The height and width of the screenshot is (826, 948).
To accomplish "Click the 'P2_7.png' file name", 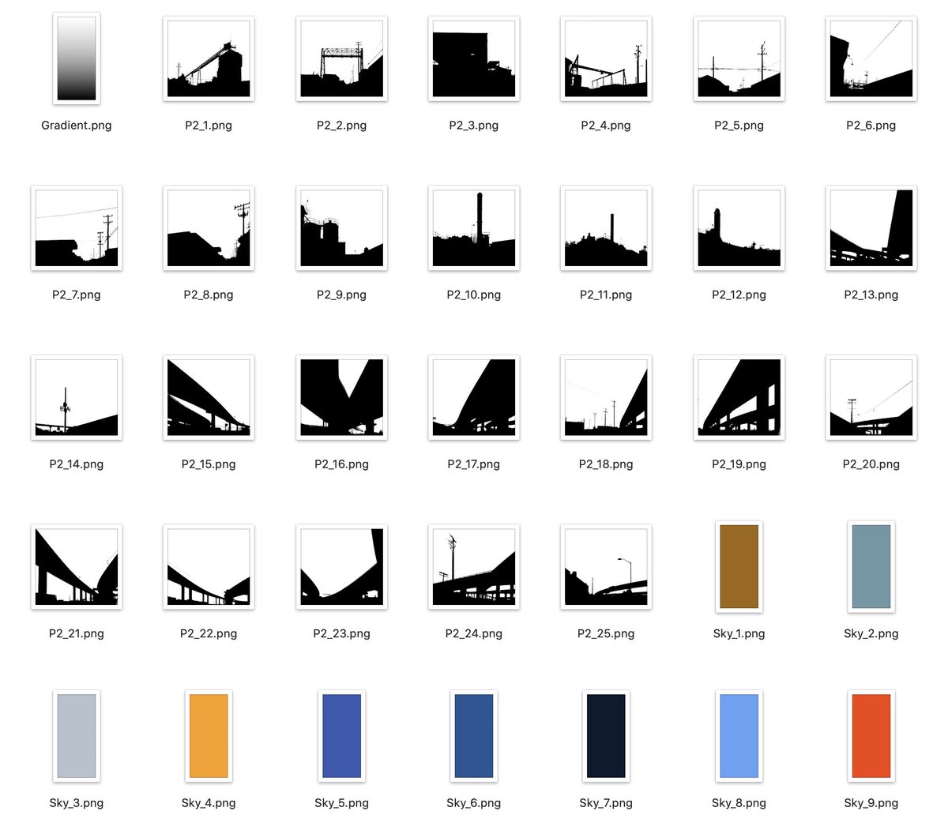I will (x=77, y=295).
